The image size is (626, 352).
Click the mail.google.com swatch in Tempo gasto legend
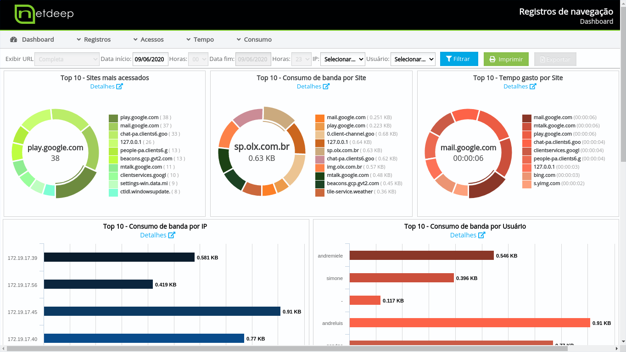point(526,118)
